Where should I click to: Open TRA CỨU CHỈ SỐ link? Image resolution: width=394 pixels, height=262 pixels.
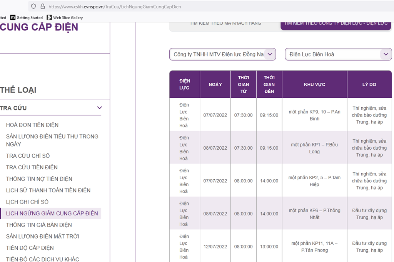click(28, 156)
